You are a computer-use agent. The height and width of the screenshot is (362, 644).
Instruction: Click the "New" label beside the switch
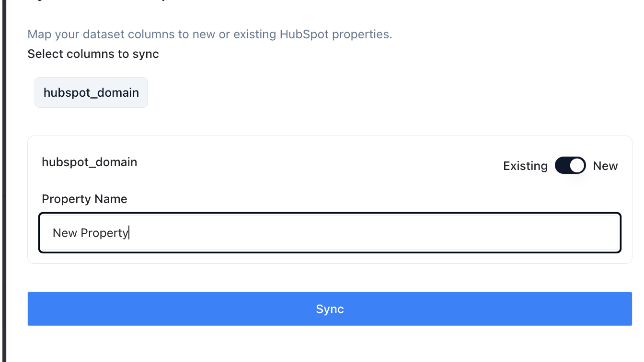click(605, 166)
